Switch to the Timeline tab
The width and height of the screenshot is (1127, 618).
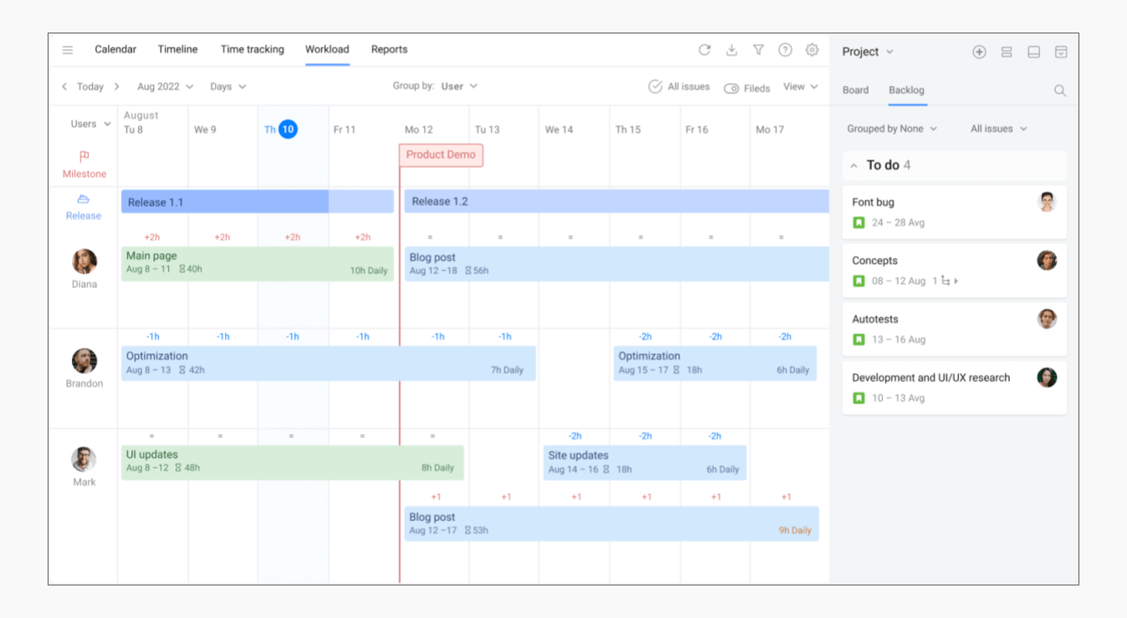pos(177,49)
